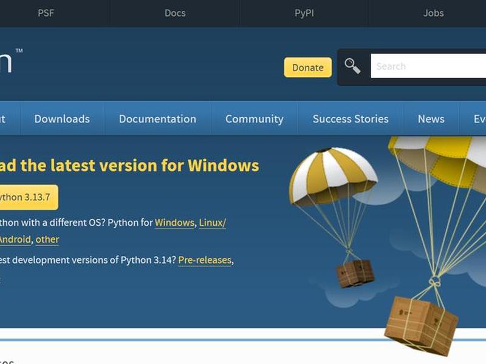
Task: Follow the Linux/ download link
Action: tap(212, 223)
